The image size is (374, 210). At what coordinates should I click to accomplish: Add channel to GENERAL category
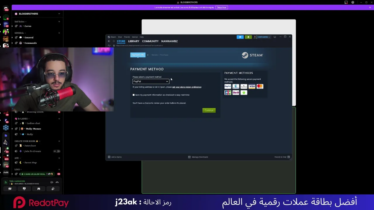pos(59,33)
